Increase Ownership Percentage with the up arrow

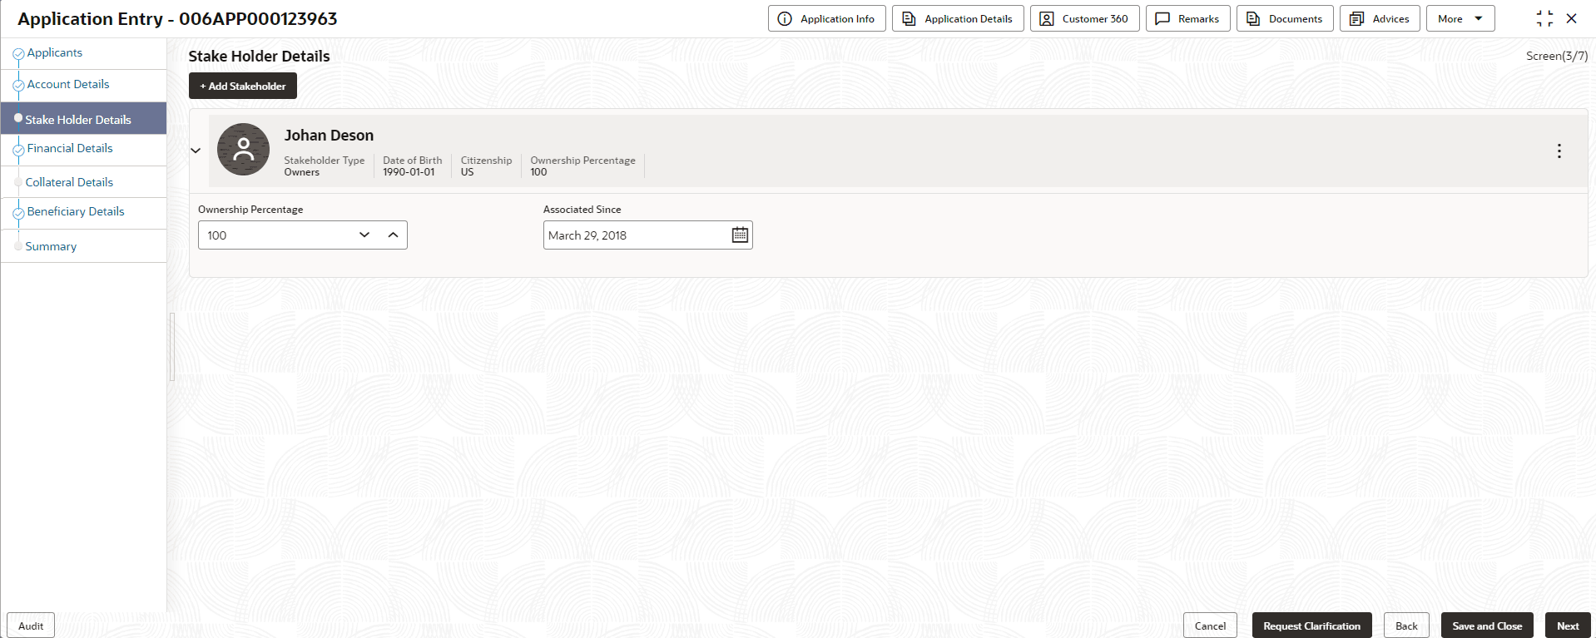click(x=393, y=235)
